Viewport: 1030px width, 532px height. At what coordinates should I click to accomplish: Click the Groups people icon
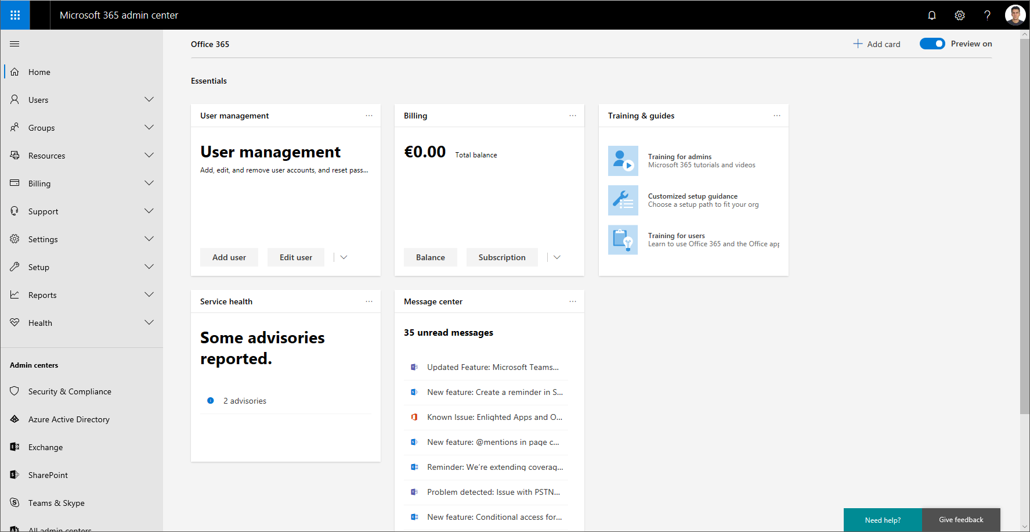click(15, 127)
